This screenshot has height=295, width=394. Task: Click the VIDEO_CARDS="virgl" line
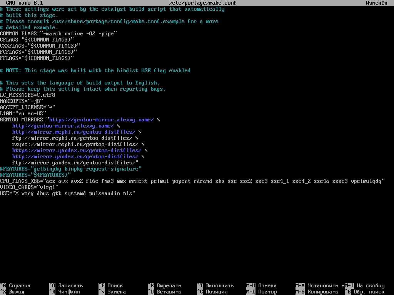pyautogui.click(x=29, y=187)
